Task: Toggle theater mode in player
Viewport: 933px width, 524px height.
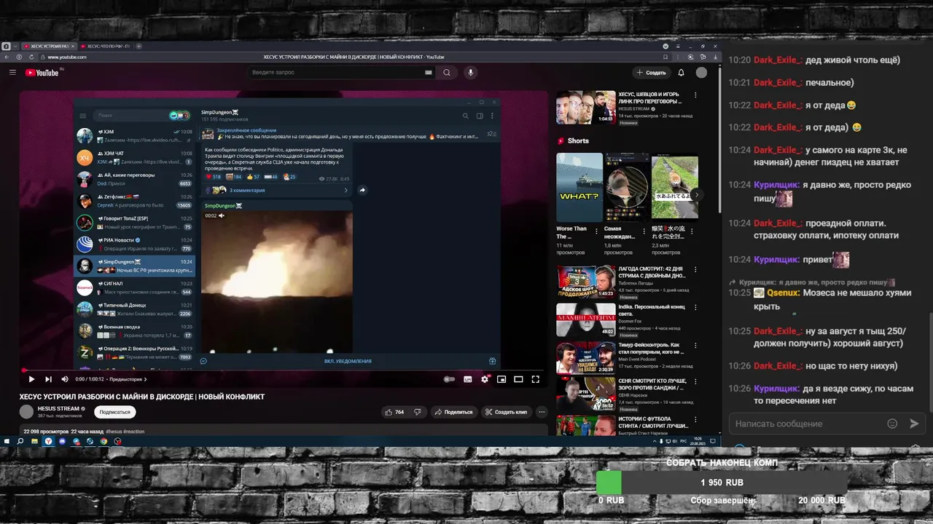Action: click(x=518, y=379)
